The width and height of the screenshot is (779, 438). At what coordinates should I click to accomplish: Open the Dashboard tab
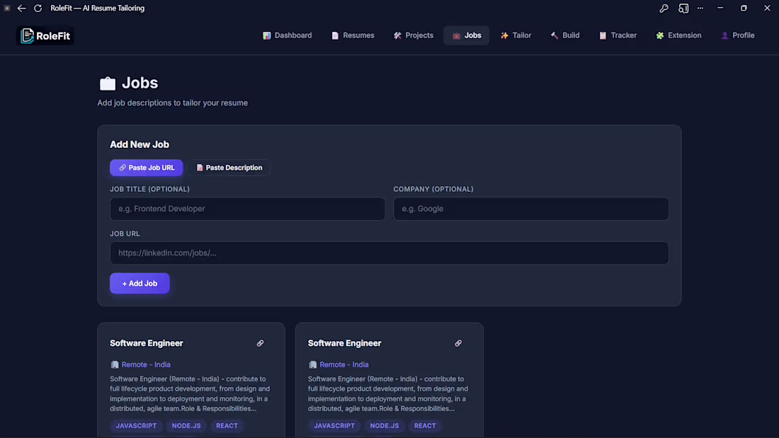pyautogui.click(x=287, y=35)
